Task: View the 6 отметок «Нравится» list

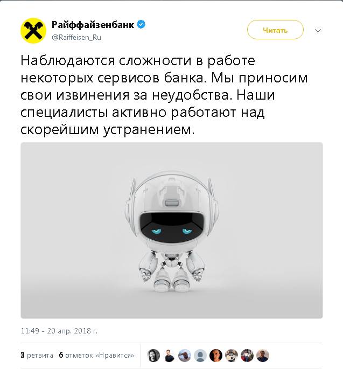Action: click(x=97, y=355)
